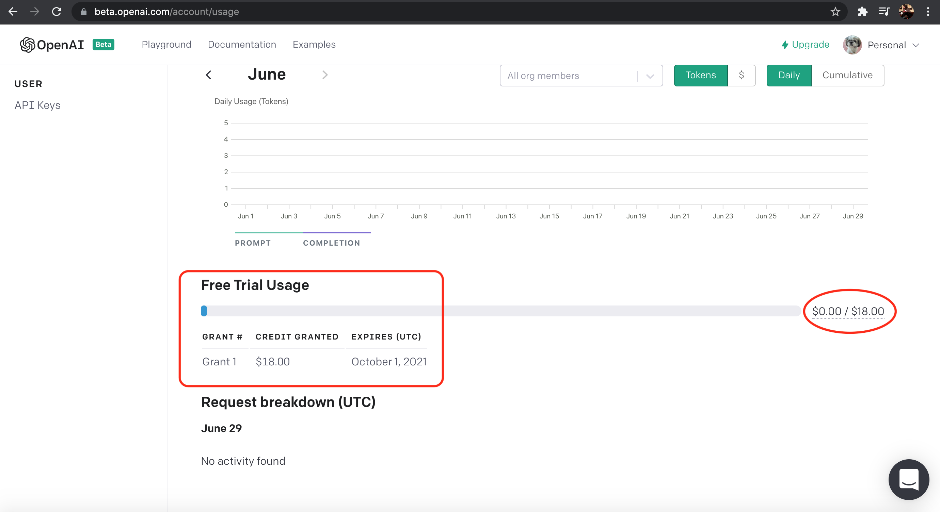Click the Request breakdown (UTC) heading
The height and width of the screenshot is (512, 940).
click(288, 402)
